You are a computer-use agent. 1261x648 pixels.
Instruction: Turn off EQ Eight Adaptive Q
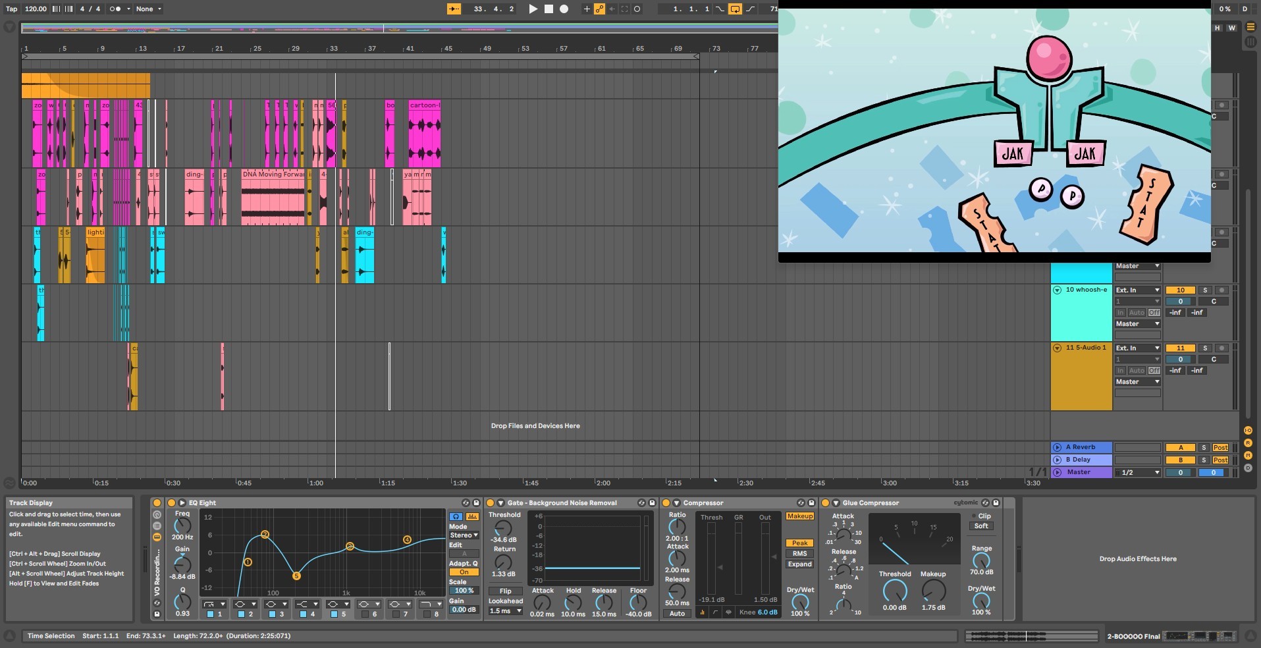point(464,572)
